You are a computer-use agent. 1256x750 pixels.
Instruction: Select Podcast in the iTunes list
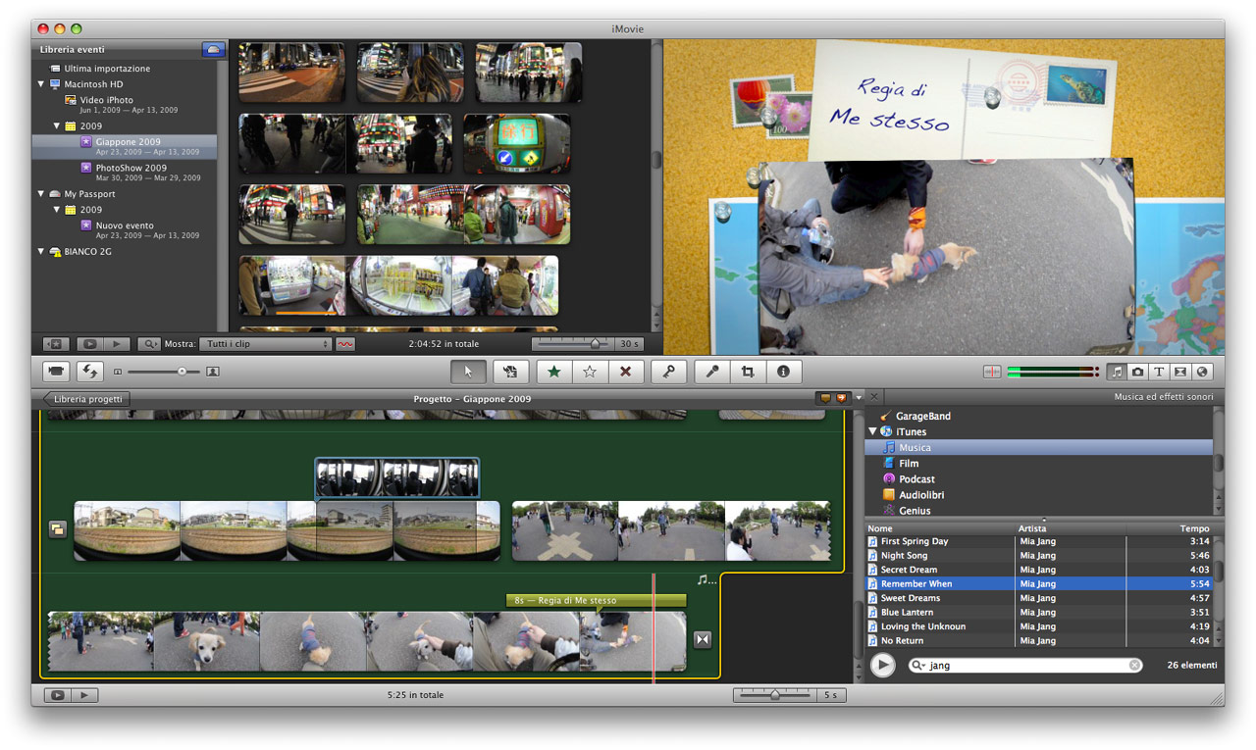(x=1038, y=478)
